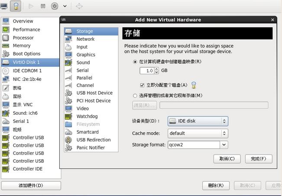The height and width of the screenshot is (196, 282).
Task: Click the fullscreen arrows toolbar icon
Action: 79,6
